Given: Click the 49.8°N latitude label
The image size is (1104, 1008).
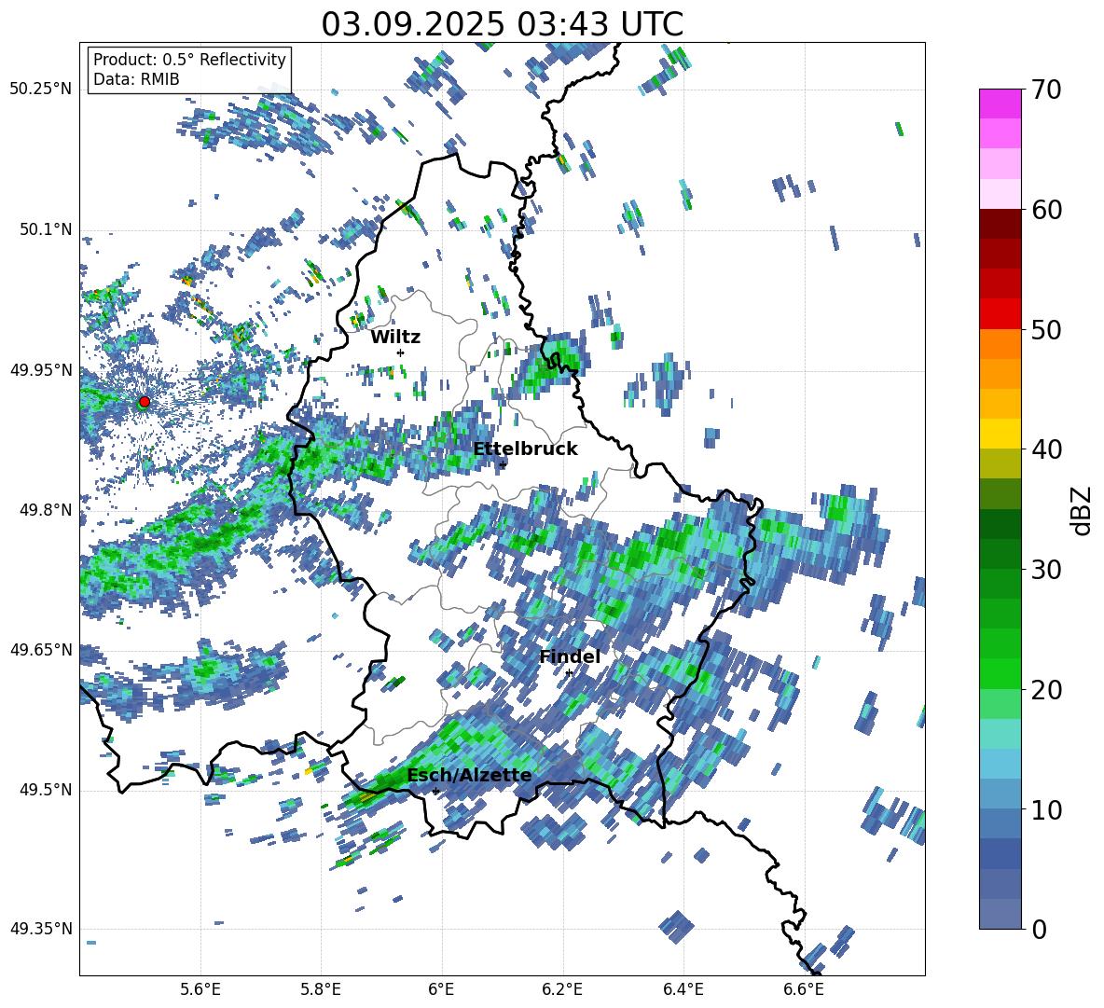Looking at the screenshot, I should point(46,510).
